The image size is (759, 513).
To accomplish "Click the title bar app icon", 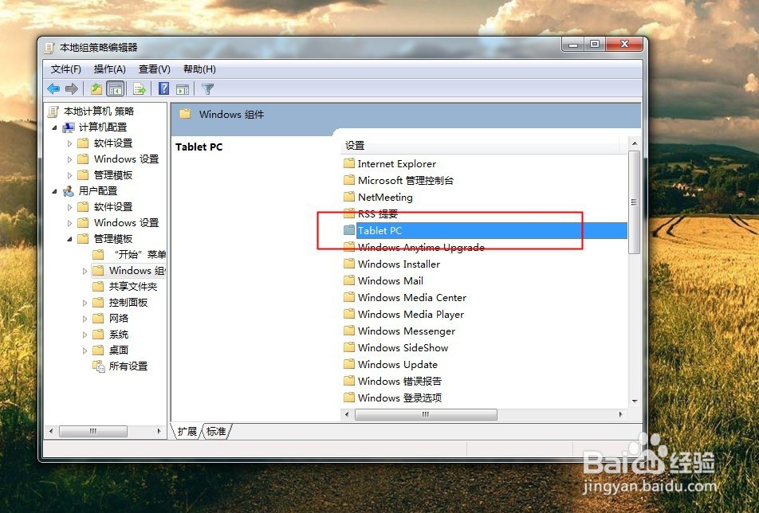I will 49,48.
